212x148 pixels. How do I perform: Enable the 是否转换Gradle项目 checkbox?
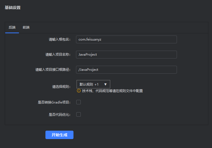pyautogui.click(x=79, y=102)
